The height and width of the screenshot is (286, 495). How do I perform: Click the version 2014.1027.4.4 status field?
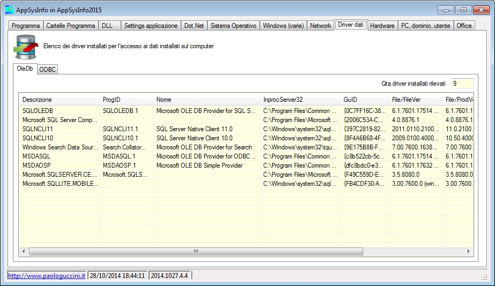169,276
